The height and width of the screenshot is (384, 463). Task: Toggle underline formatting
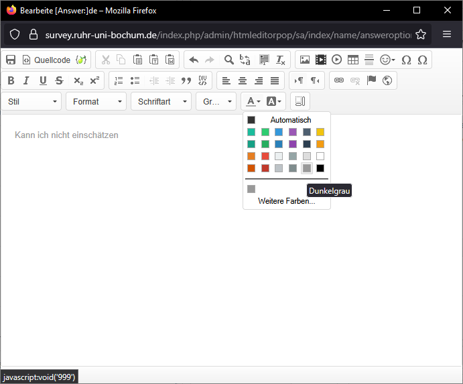(x=43, y=80)
